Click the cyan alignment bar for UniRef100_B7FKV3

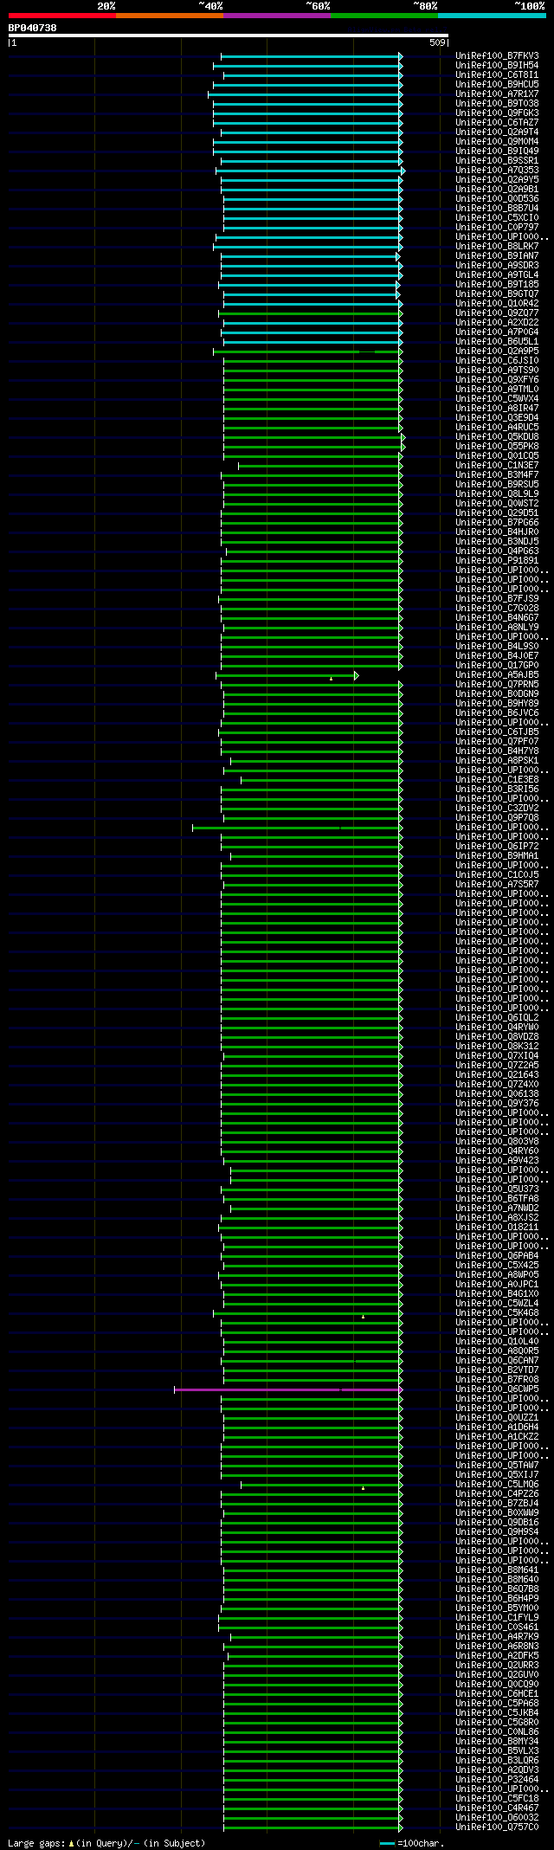(x=311, y=56)
